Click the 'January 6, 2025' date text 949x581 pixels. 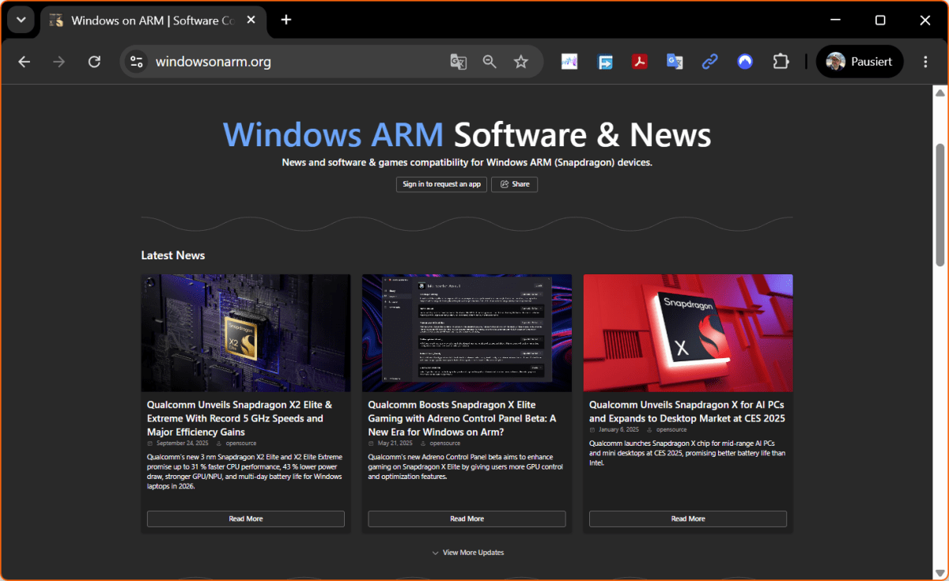[619, 430]
